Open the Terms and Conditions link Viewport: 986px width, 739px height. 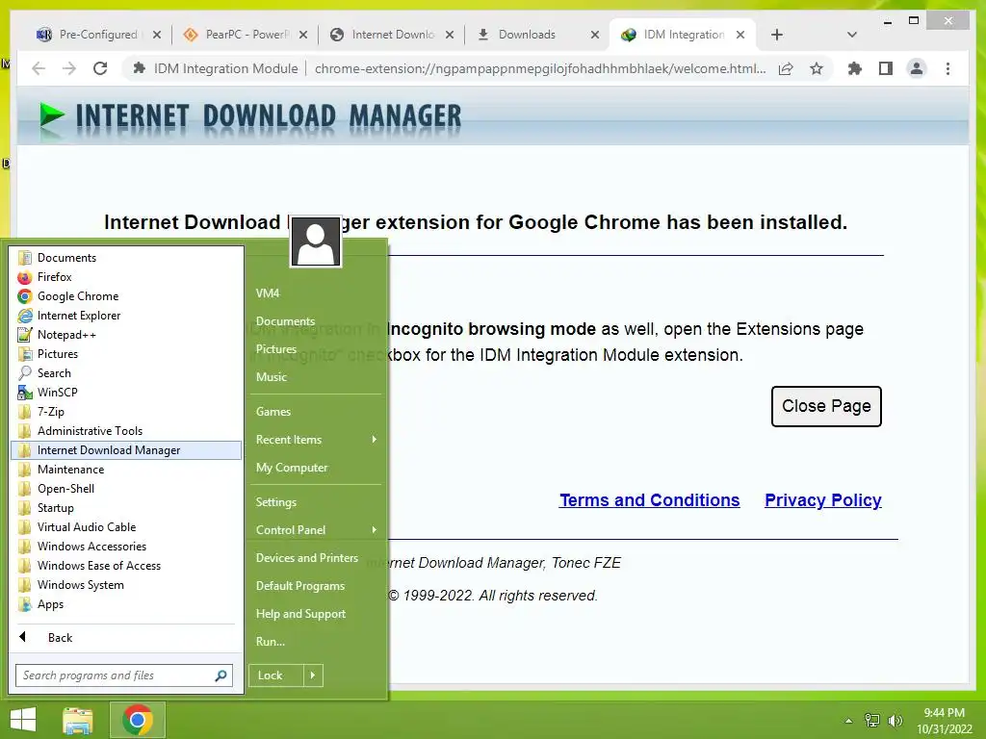point(650,500)
